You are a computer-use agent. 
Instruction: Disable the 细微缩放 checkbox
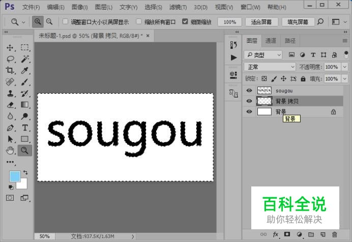tap(185, 22)
